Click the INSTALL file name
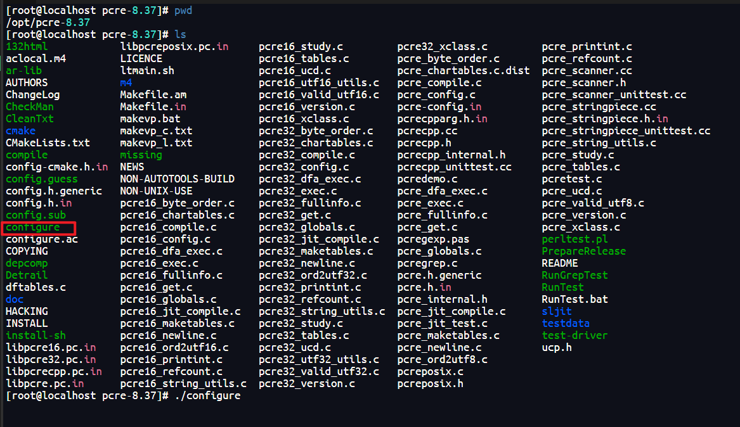The width and height of the screenshot is (740, 427). (27, 323)
